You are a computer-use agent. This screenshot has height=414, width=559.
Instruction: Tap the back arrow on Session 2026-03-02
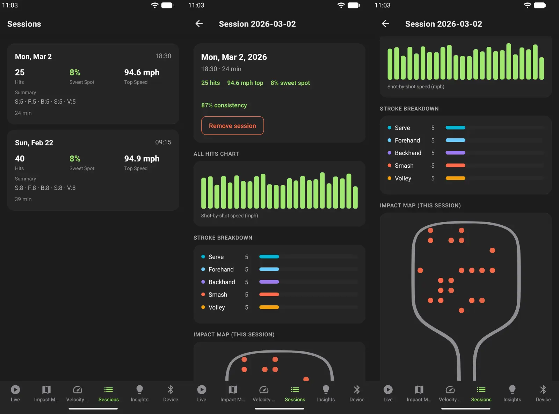point(199,24)
